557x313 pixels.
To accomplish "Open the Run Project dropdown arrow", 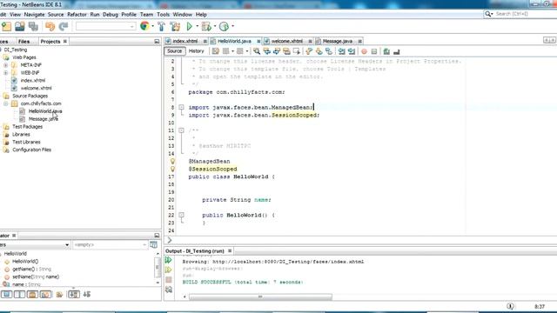I will pyautogui.click(x=198, y=26).
